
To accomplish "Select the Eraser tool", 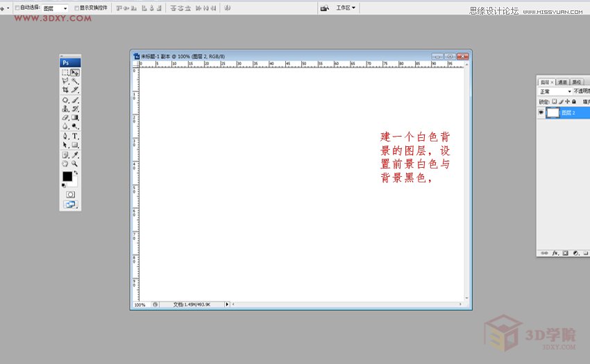I will tap(65, 118).
